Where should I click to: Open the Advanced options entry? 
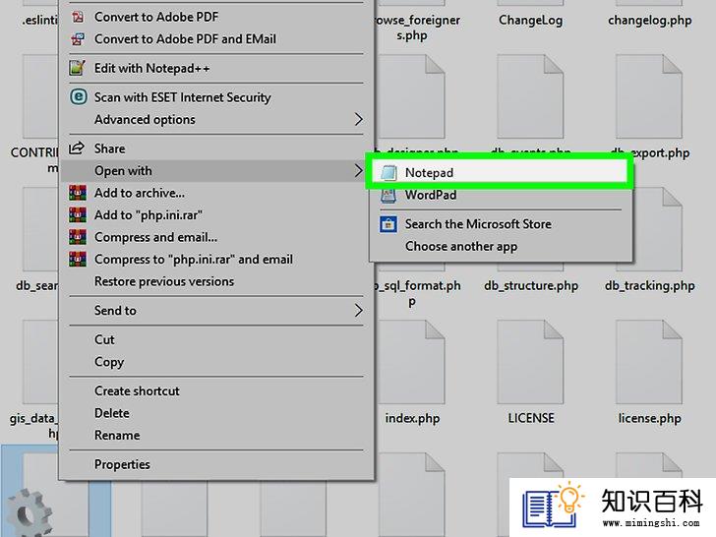(217, 120)
